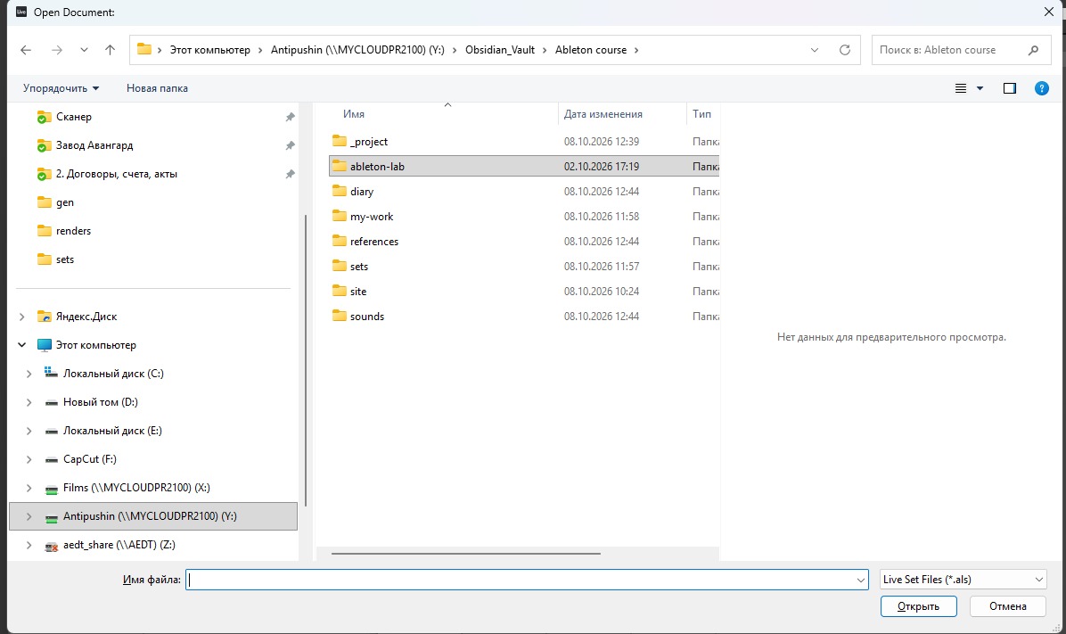
Task: Select aedt_share (\\AEDT) (Z:) network drive
Action: 153,545
